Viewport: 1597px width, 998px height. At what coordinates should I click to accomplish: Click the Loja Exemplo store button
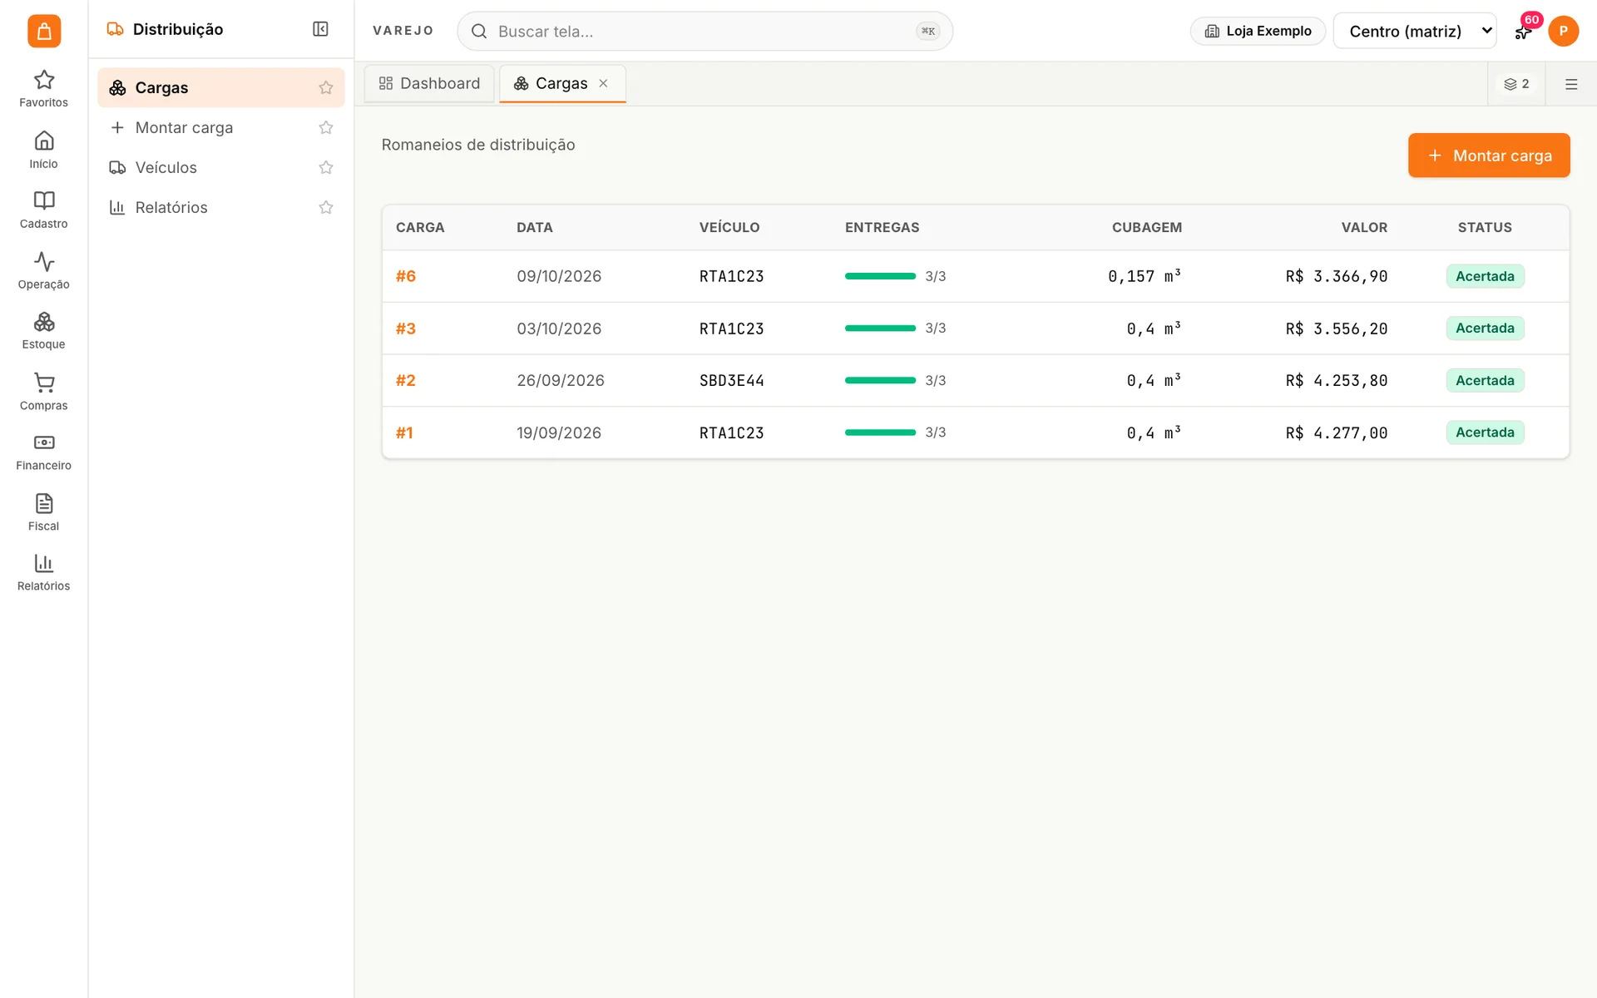pos(1258,31)
